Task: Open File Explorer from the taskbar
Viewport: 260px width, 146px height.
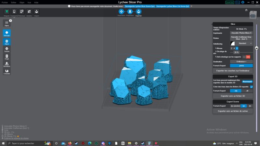Action: tap(129, 143)
